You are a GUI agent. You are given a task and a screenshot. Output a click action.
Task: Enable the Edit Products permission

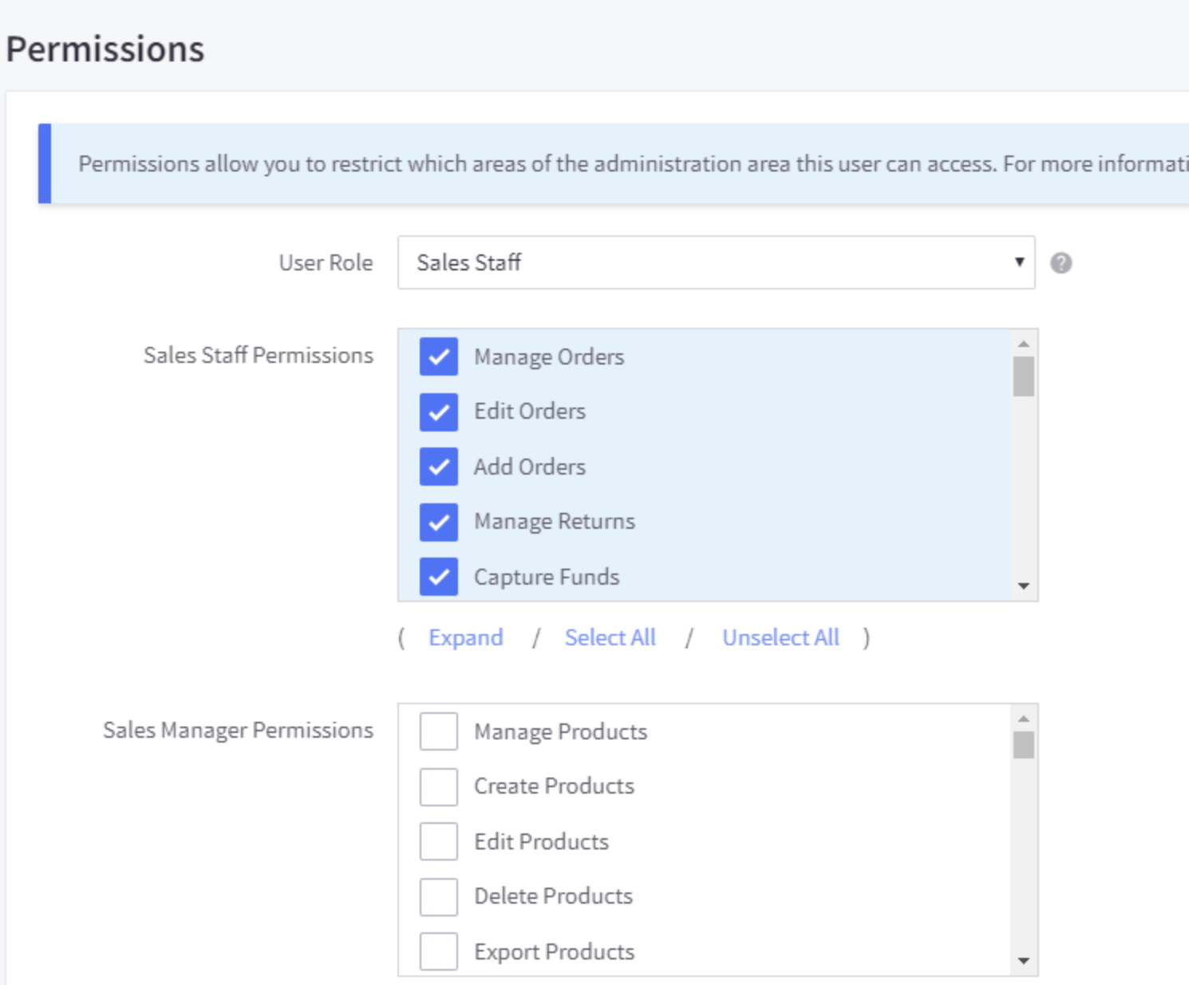point(439,841)
